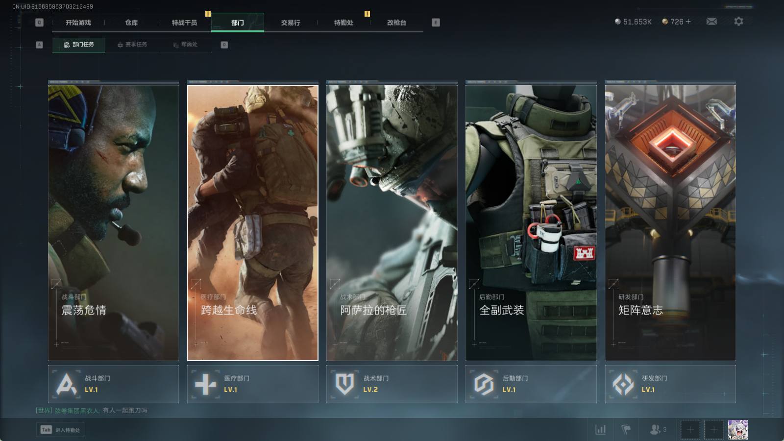Image resolution: width=784 pixels, height=441 pixels.
Task: Click the D key hint icon
Action: pyautogui.click(x=224, y=45)
